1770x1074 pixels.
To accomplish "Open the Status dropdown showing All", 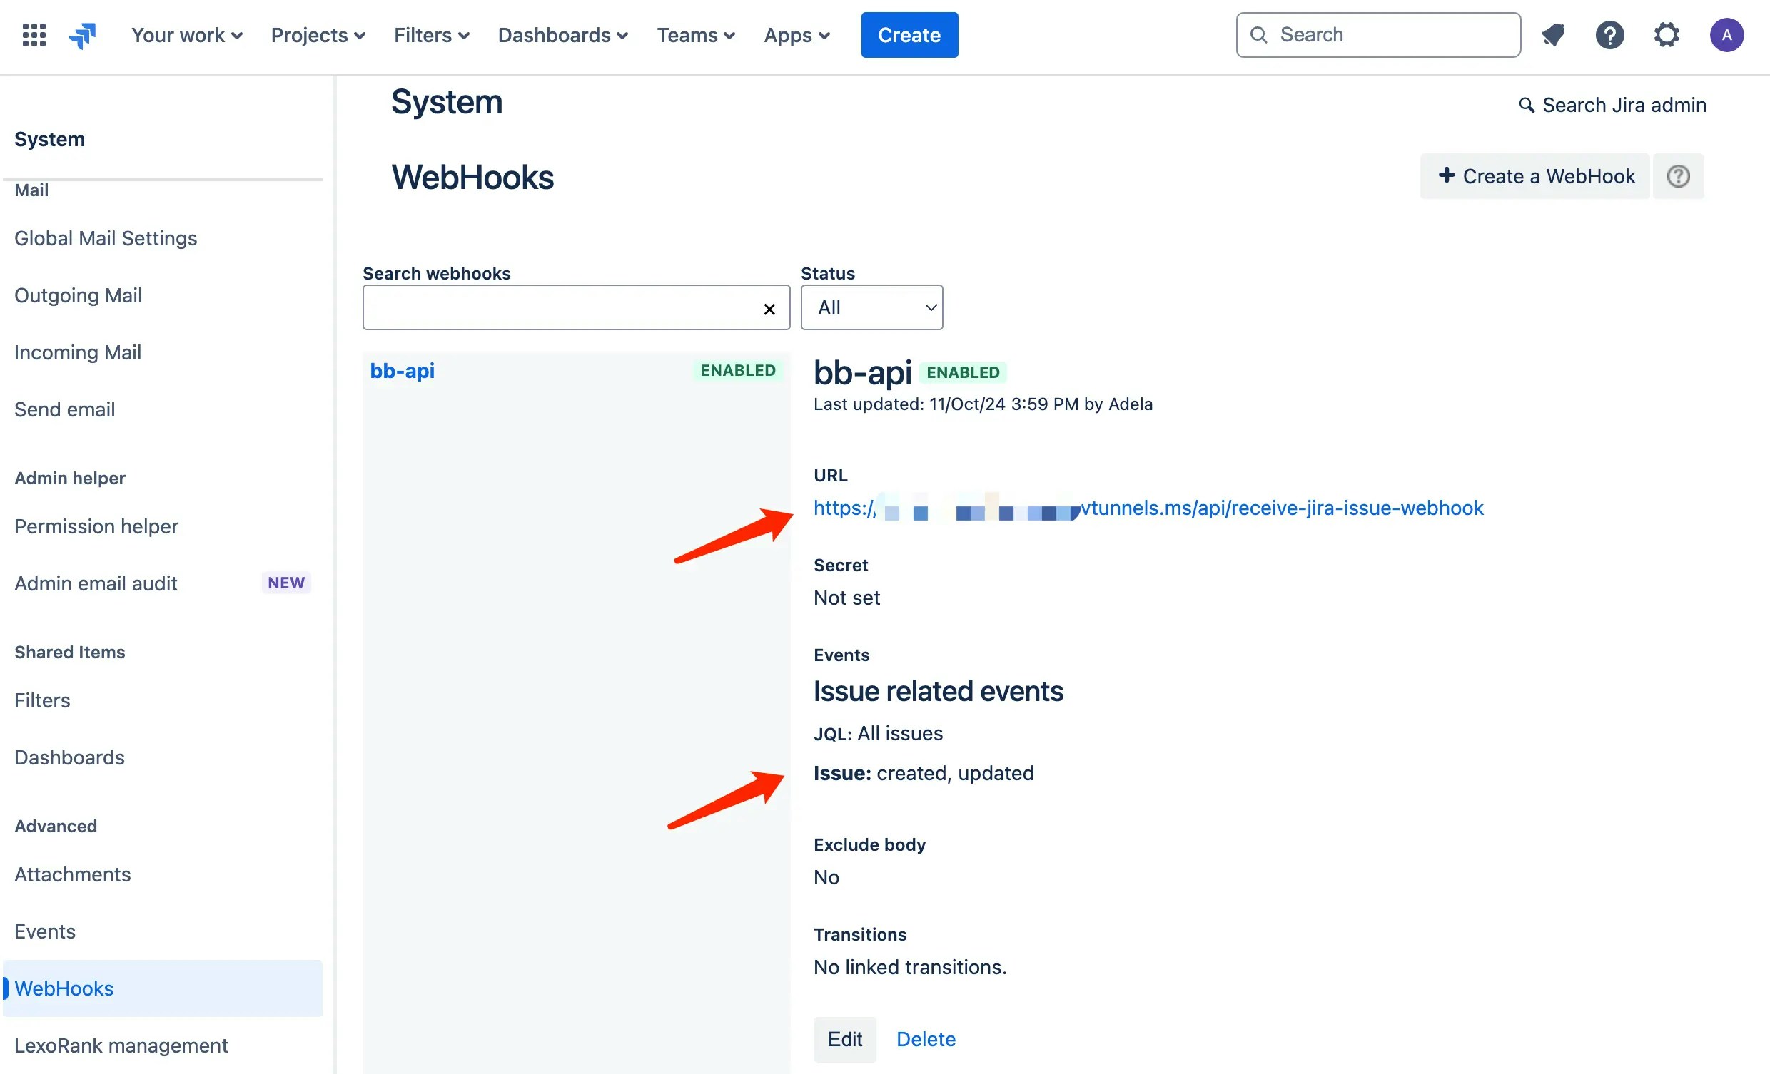I will (871, 307).
